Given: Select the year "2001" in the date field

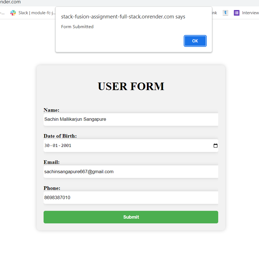Looking at the screenshot, I should [x=66, y=145].
